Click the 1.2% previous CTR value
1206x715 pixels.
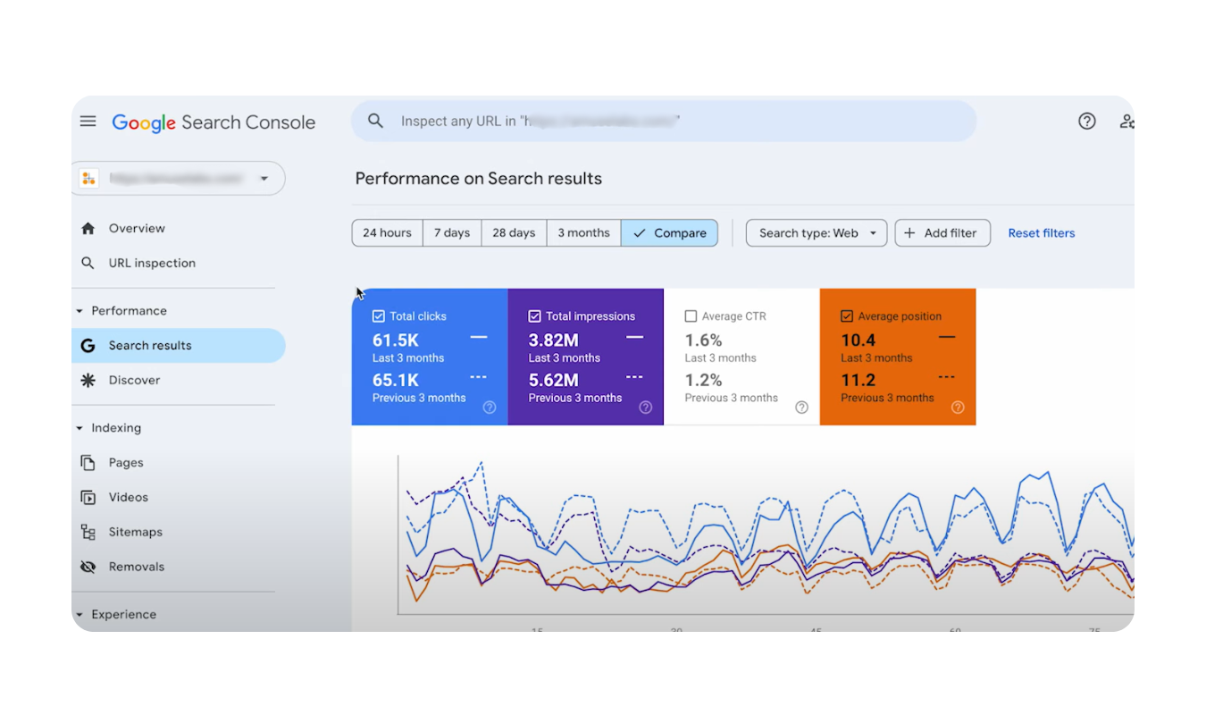703,381
